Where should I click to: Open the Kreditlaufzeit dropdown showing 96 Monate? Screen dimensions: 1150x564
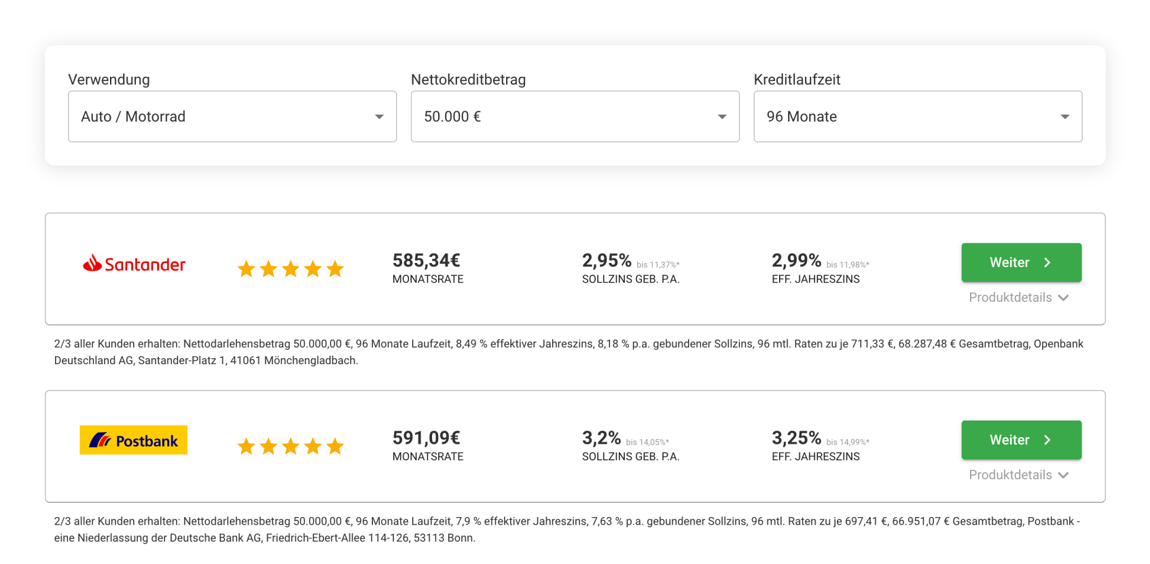(x=918, y=116)
